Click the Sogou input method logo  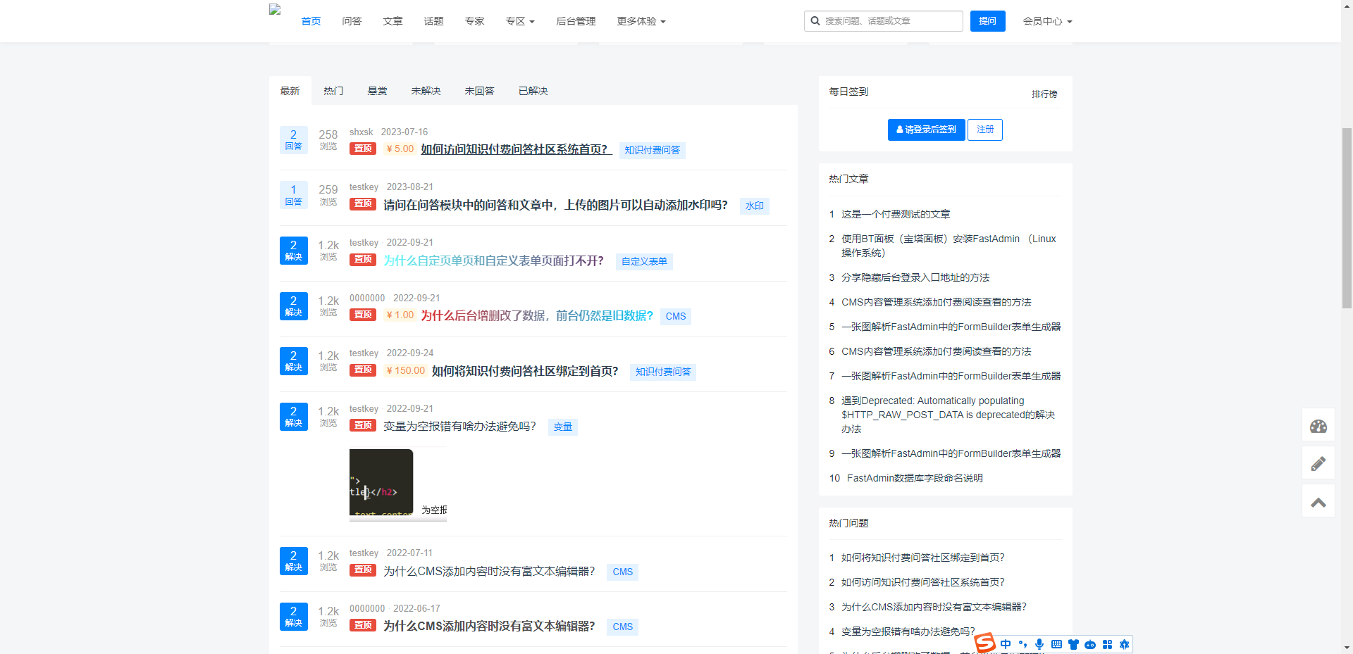[984, 643]
